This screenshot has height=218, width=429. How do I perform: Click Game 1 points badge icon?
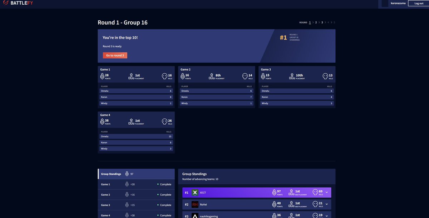point(102,76)
